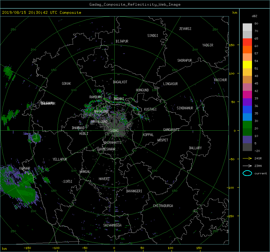Click the HOSPET city label
Viewport: 270px width, 252px height.
[x=163, y=140]
